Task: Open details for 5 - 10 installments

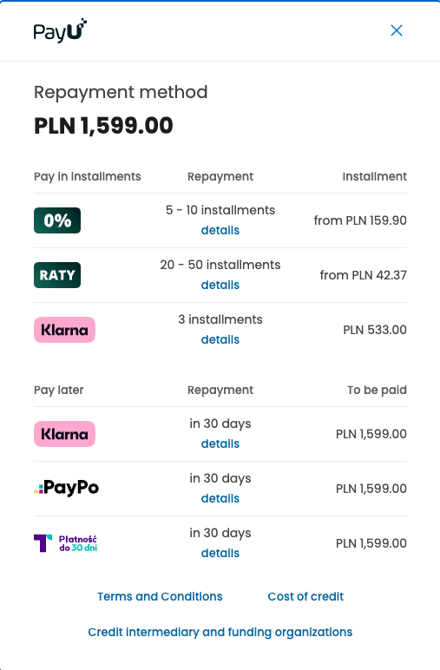Action: (220, 230)
